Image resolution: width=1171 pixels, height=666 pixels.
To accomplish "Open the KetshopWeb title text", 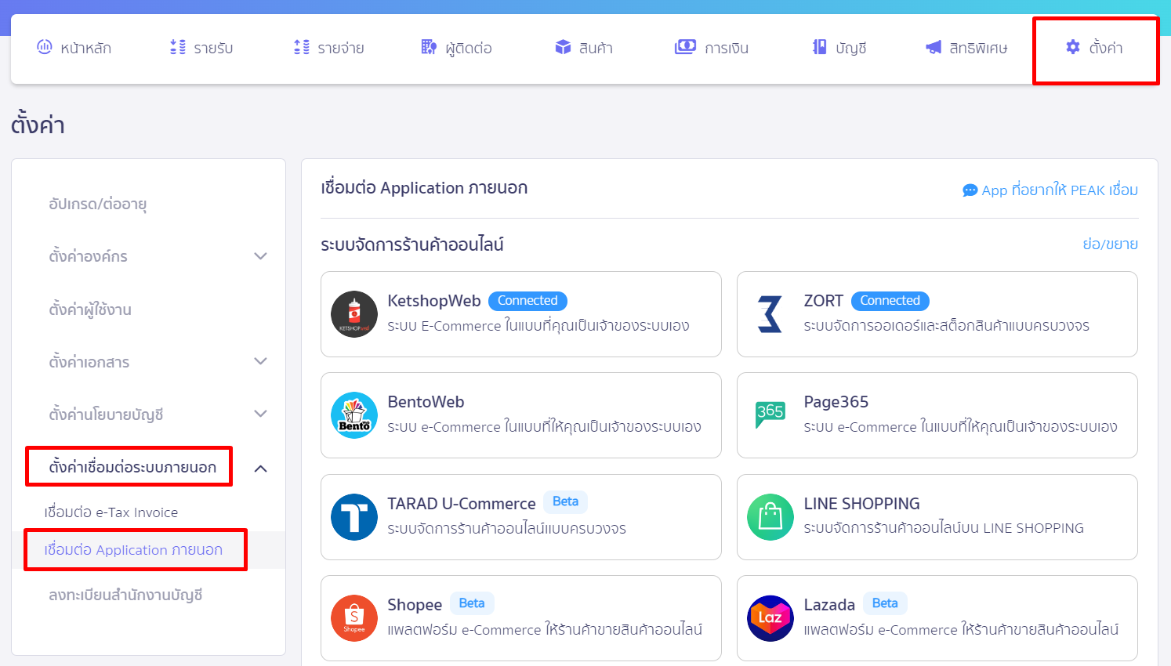I will pos(434,301).
